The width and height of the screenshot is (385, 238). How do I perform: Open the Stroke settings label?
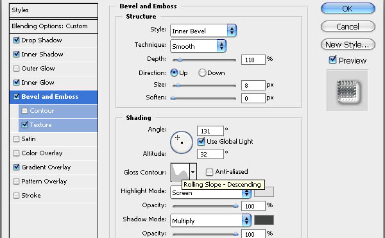coord(31,195)
